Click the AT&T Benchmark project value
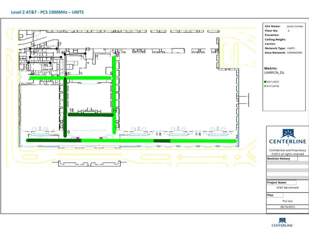 coord(288,188)
